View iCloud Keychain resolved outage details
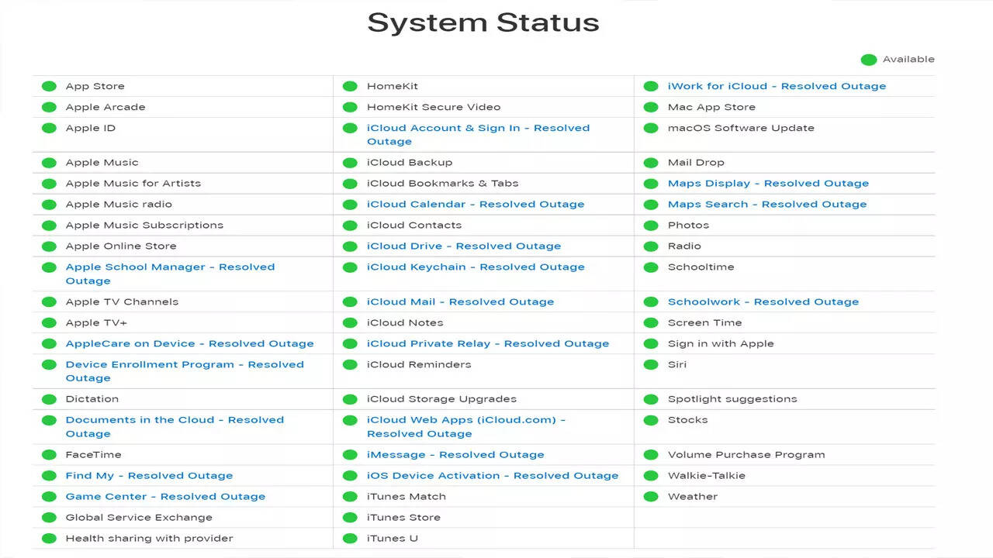The width and height of the screenshot is (993, 558). coord(476,267)
